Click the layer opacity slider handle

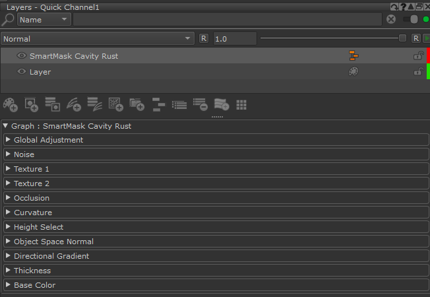point(402,39)
